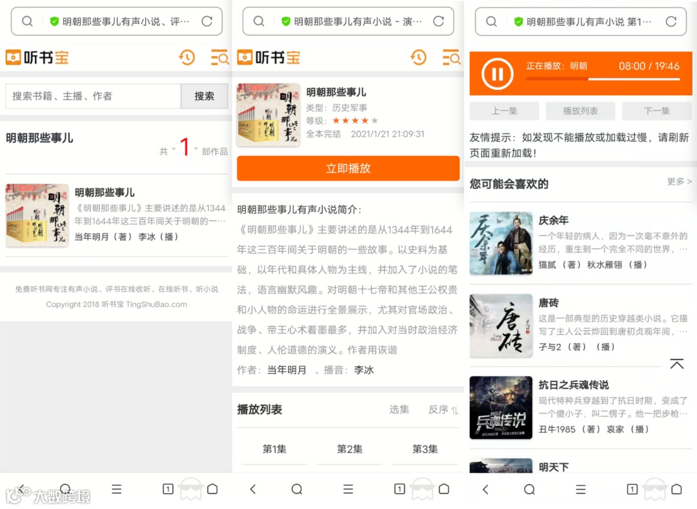Image resolution: width=697 pixels, height=509 pixels.
Task: Open tabs counter in third phone
Action: (632, 489)
